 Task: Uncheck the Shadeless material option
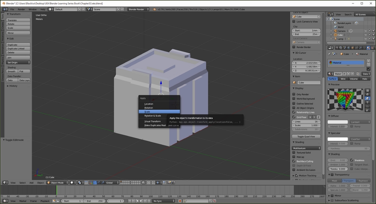[352, 160]
